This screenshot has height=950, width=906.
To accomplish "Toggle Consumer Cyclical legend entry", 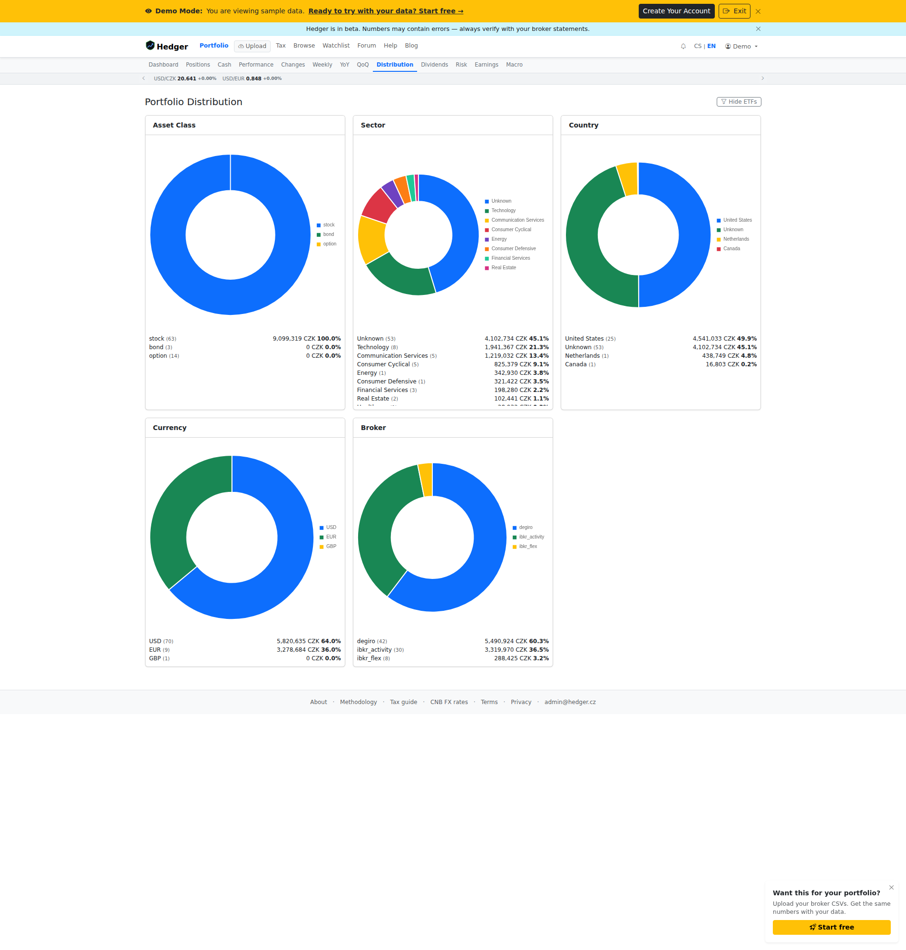I will [508, 230].
